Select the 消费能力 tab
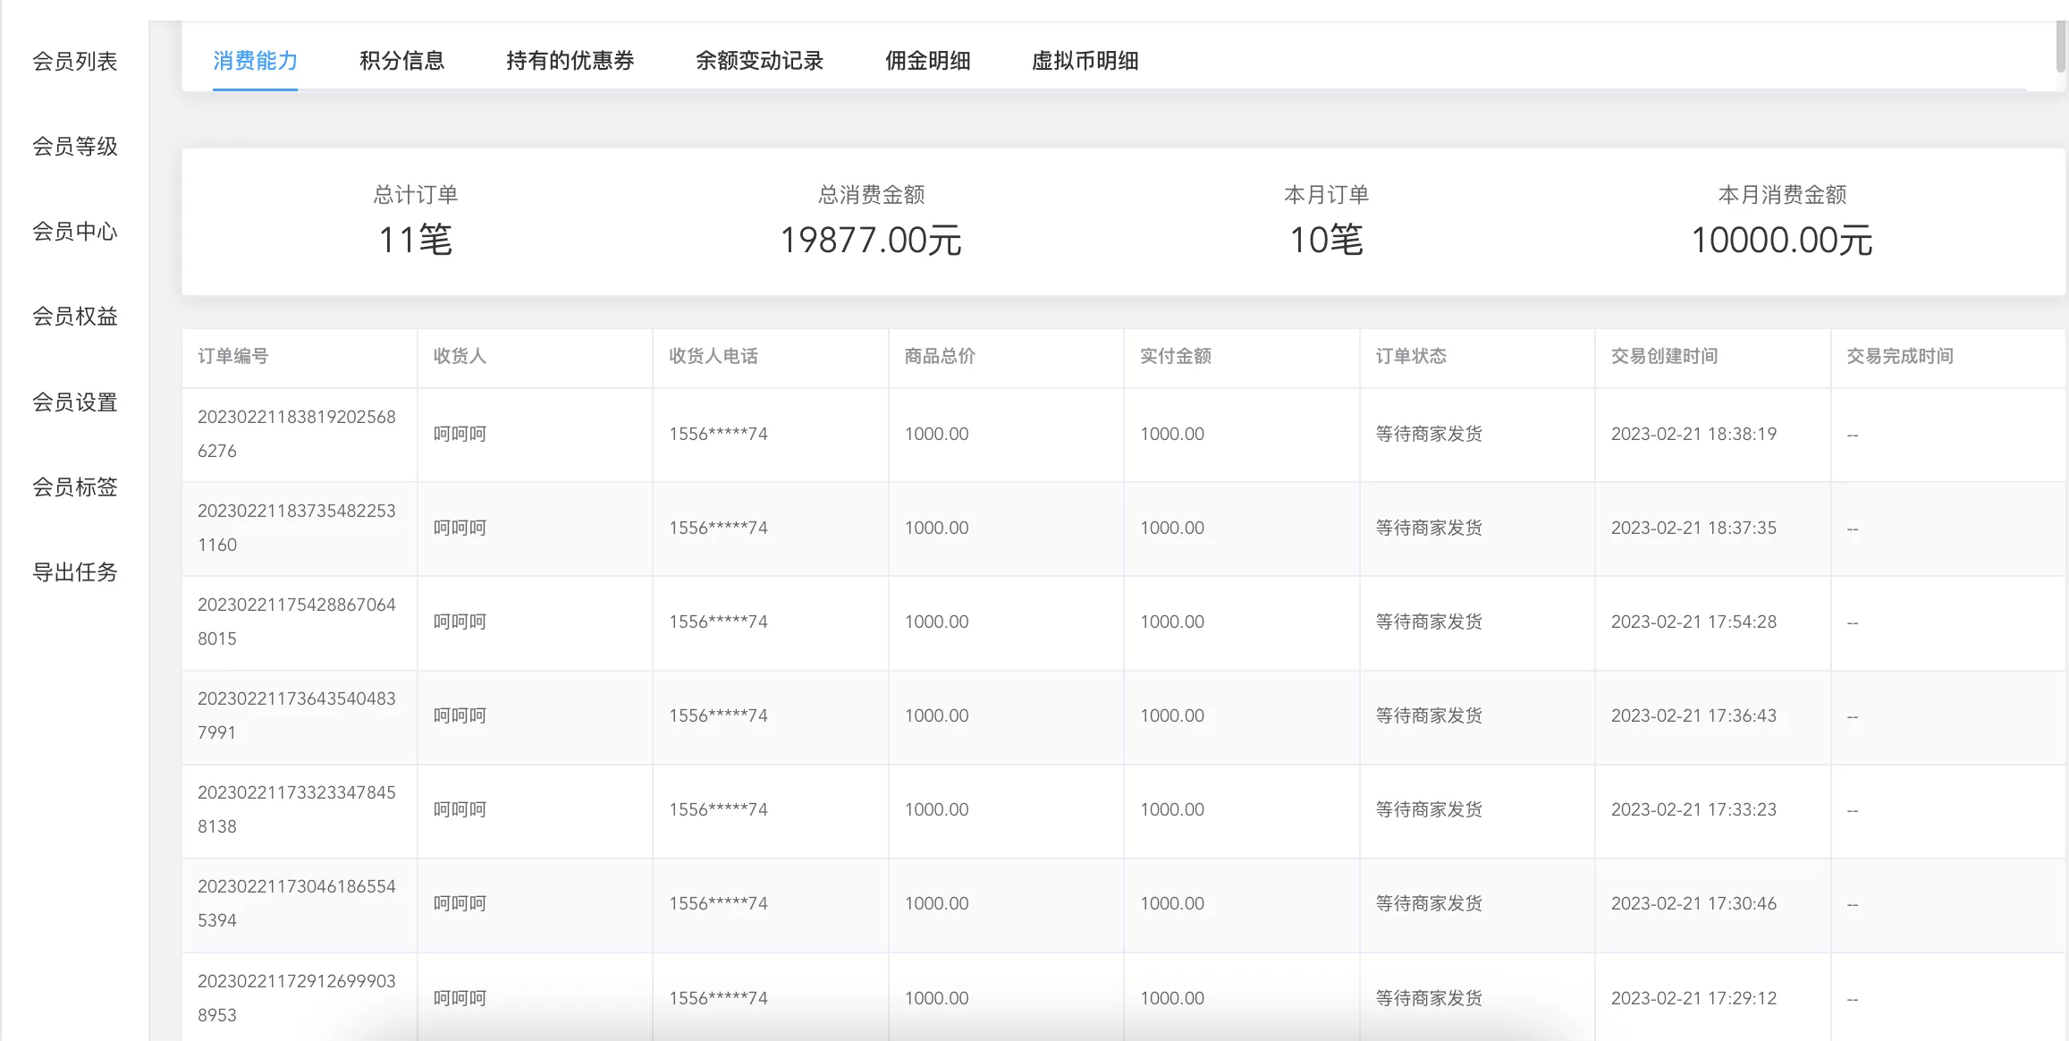The width and height of the screenshot is (2069, 1041). [x=255, y=60]
